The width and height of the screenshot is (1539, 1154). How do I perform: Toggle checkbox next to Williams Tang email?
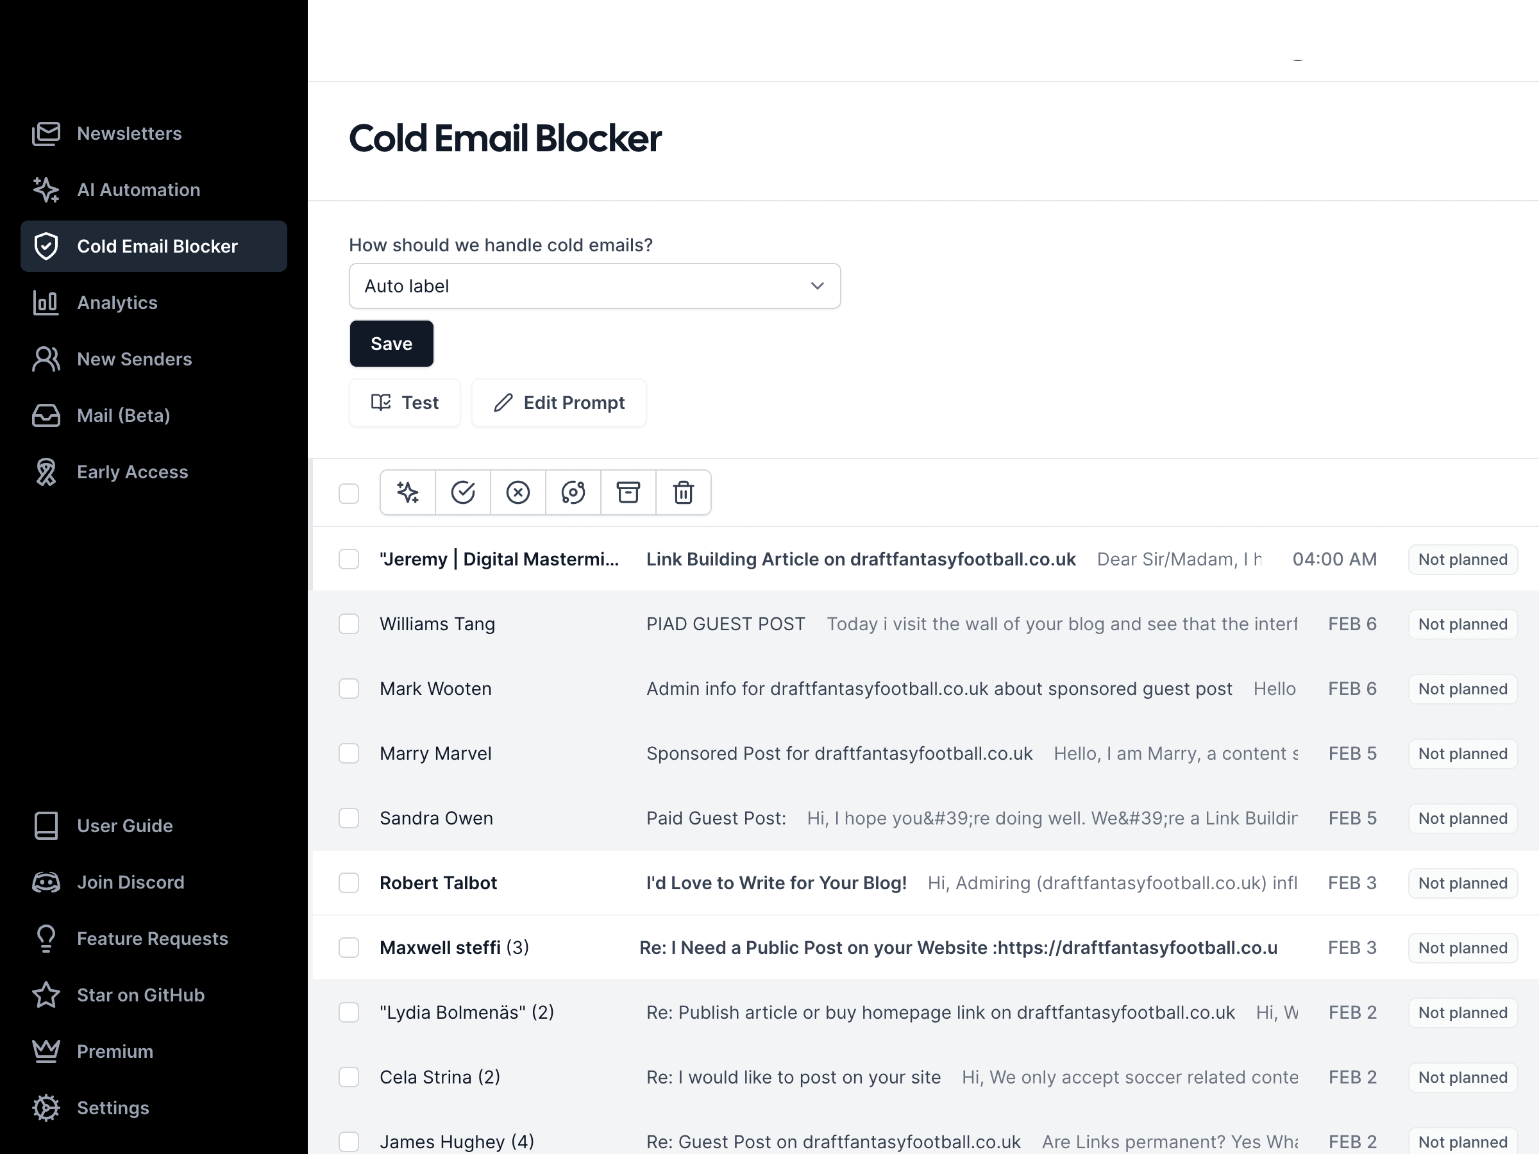coord(349,623)
